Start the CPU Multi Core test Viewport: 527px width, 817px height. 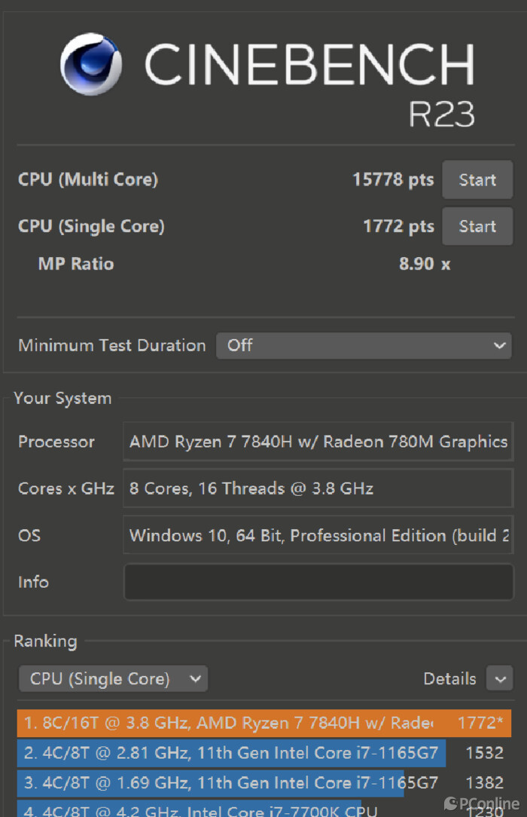coord(477,180)
